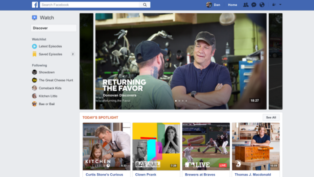Show next featured video on right

(x=275, y=61)
